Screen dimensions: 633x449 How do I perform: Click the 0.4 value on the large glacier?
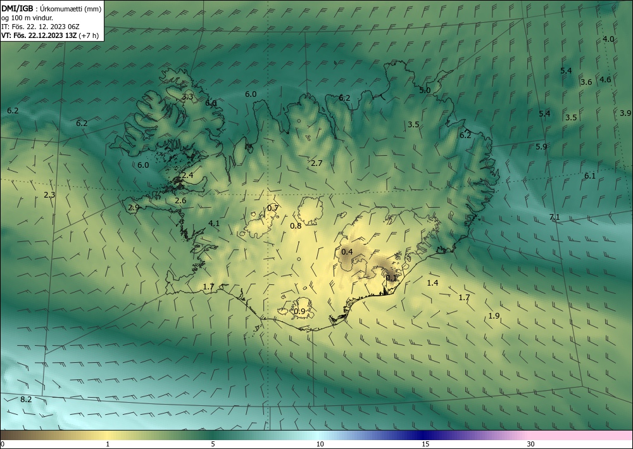[347, 252]
